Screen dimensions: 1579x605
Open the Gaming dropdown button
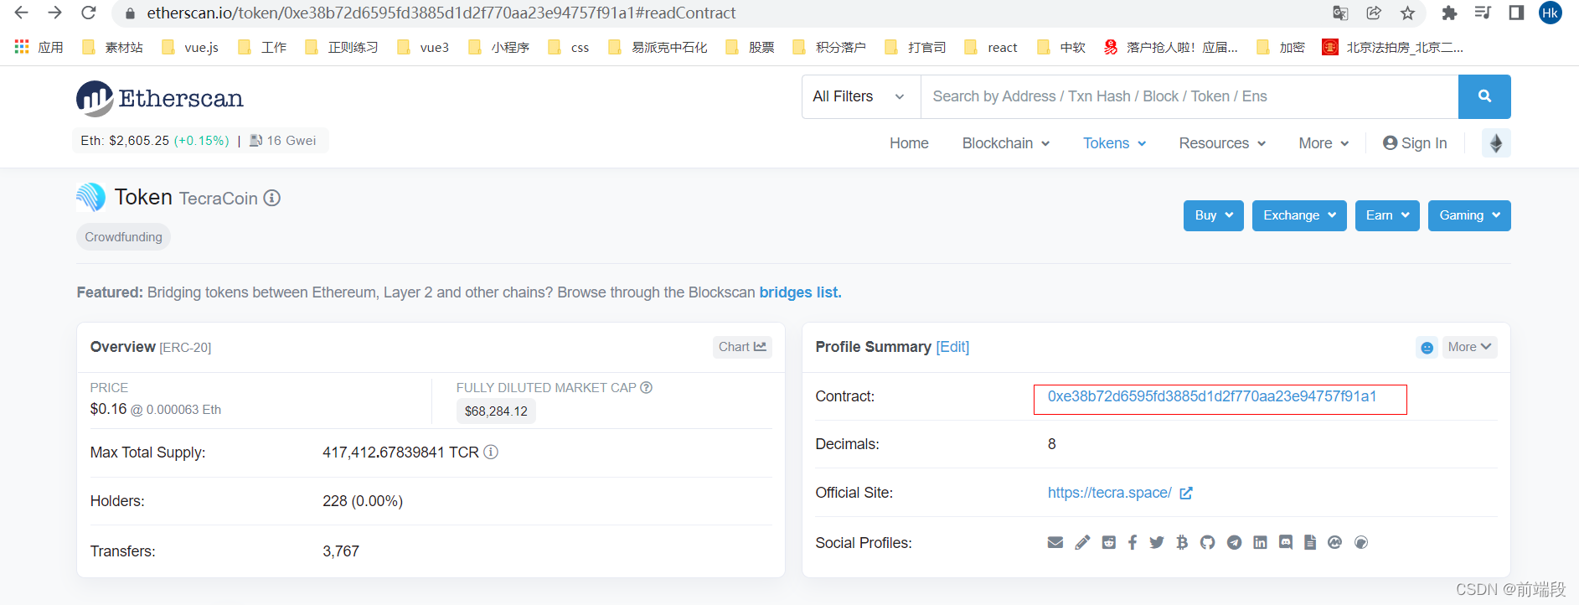(1469, 215)
